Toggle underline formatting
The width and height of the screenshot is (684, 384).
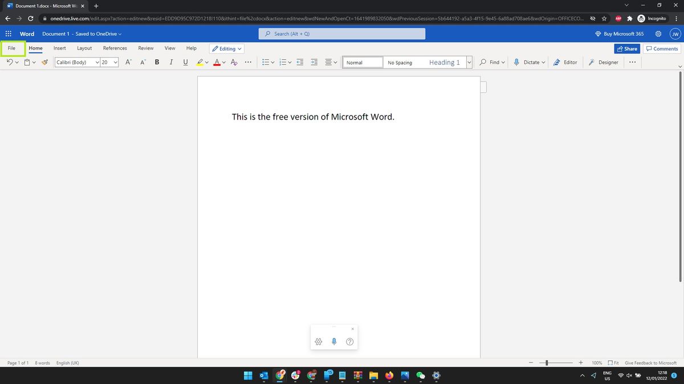(185, 63)
